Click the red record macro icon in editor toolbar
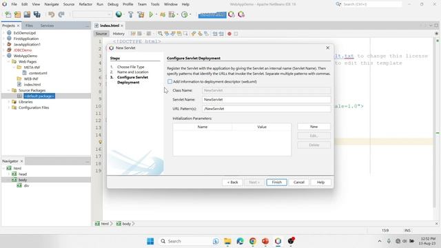The image size is (441, 248). tap(229, 34)
